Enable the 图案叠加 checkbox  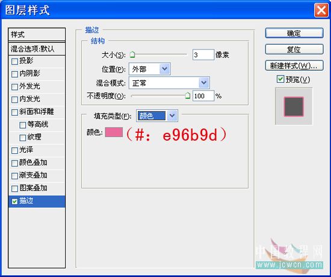pyautogui.click(x=14, y=188)
